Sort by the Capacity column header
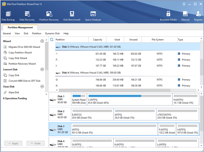The image size is (204, 152). pyautogui.click(x=97, y=40)
